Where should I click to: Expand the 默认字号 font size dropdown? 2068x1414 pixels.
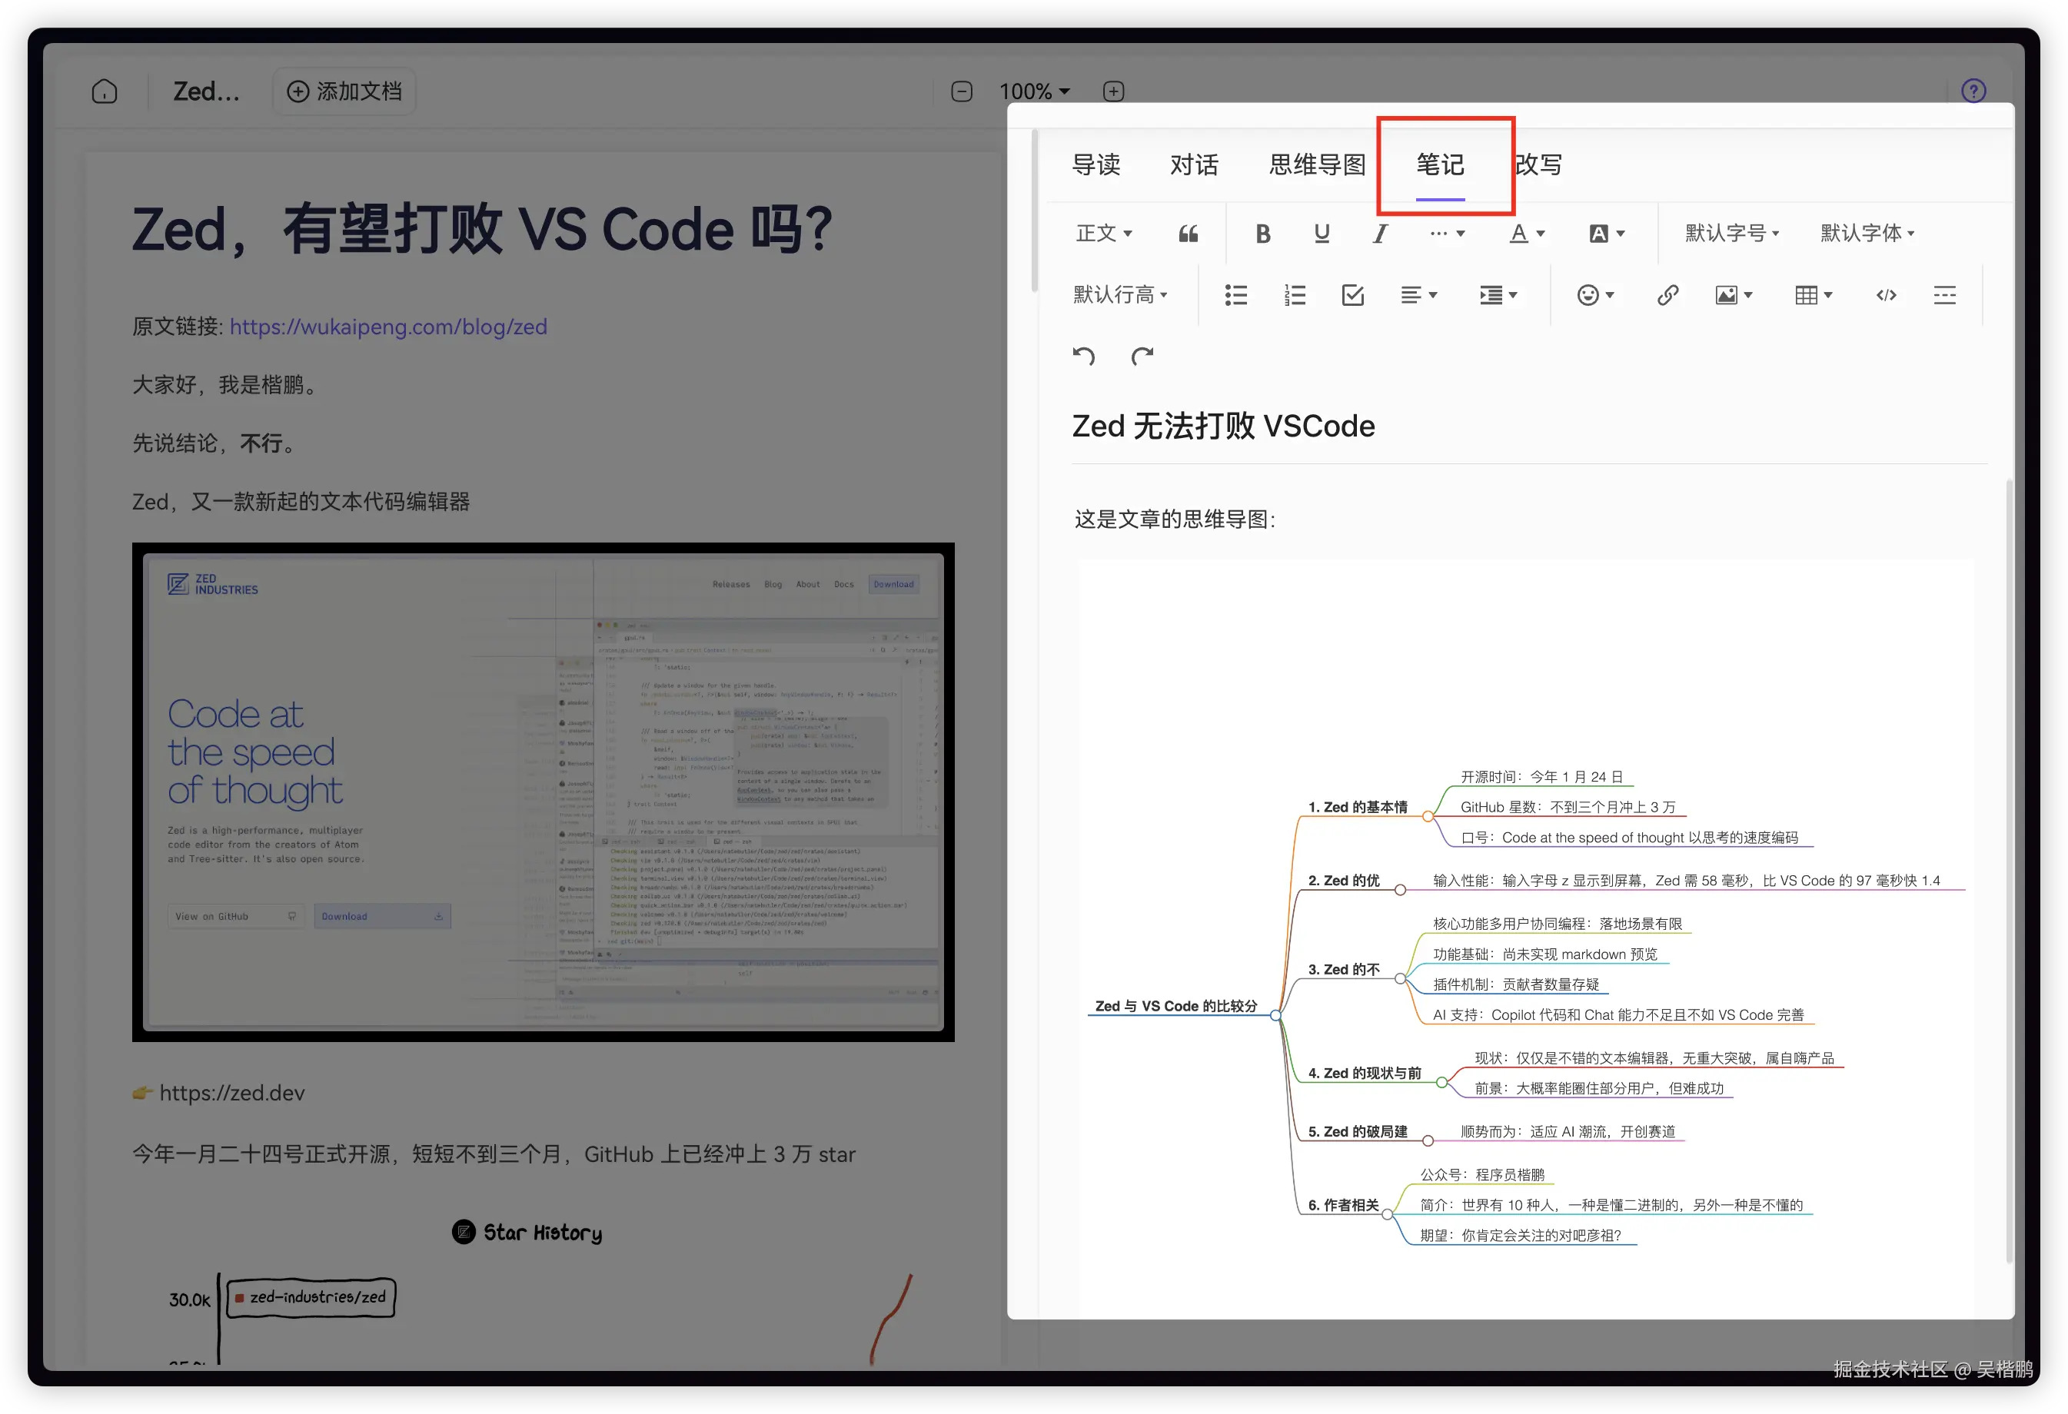click(x=1731, y=234)
